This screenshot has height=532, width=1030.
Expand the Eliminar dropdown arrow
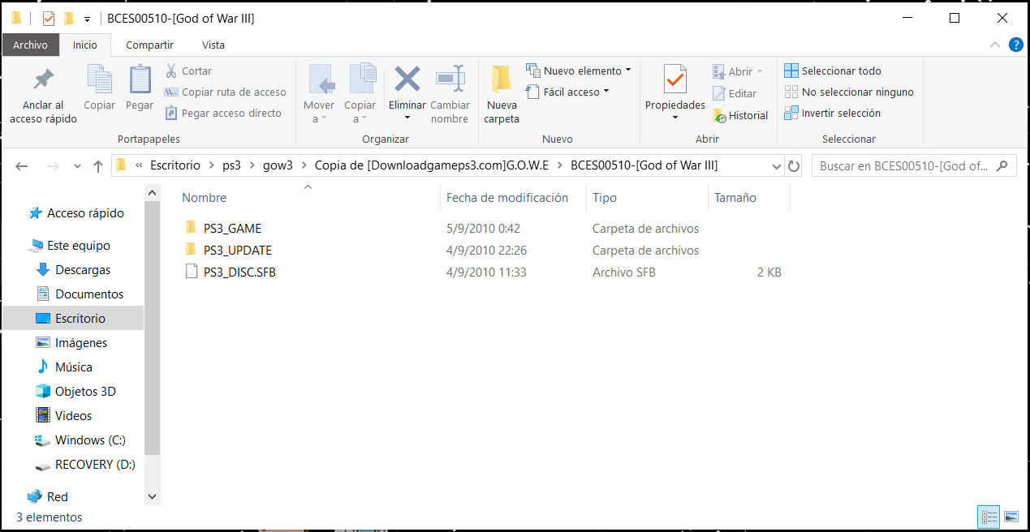407,118
